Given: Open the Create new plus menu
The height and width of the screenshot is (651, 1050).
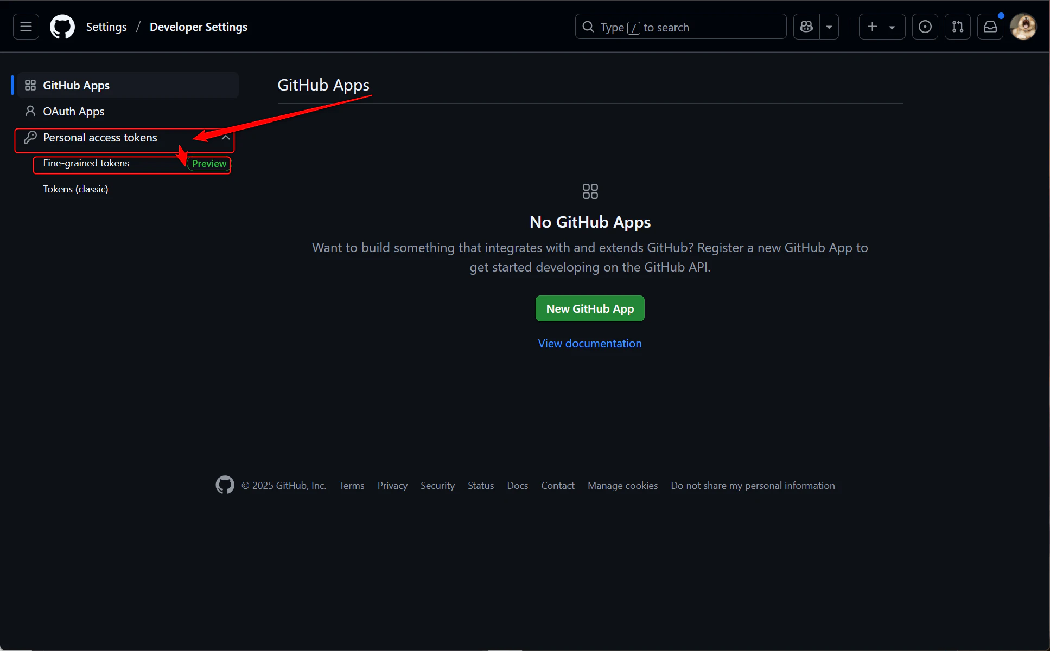Looking at the screenshot, I should 882,27.
